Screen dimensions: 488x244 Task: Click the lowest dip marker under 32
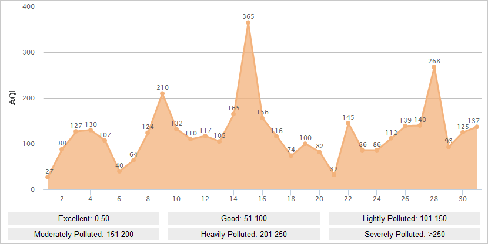pos(334,175)
